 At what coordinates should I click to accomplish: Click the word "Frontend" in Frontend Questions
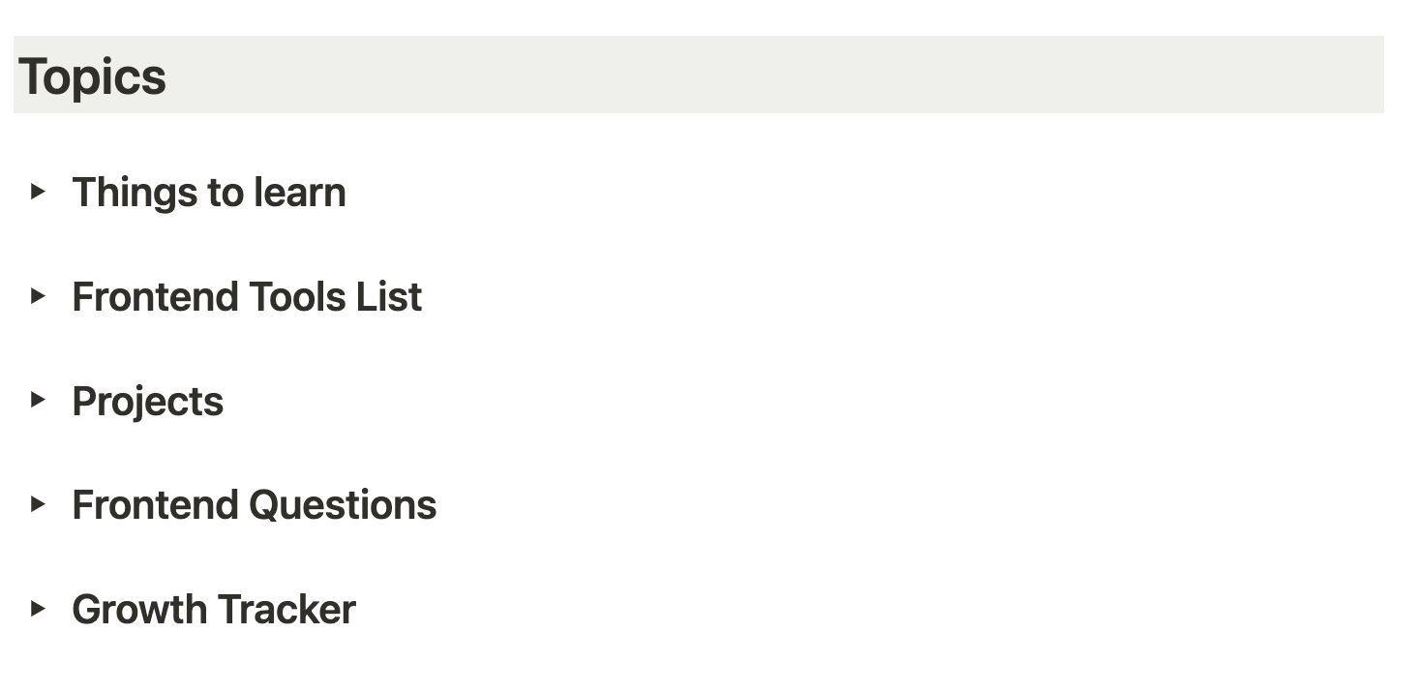click(156, 505)
